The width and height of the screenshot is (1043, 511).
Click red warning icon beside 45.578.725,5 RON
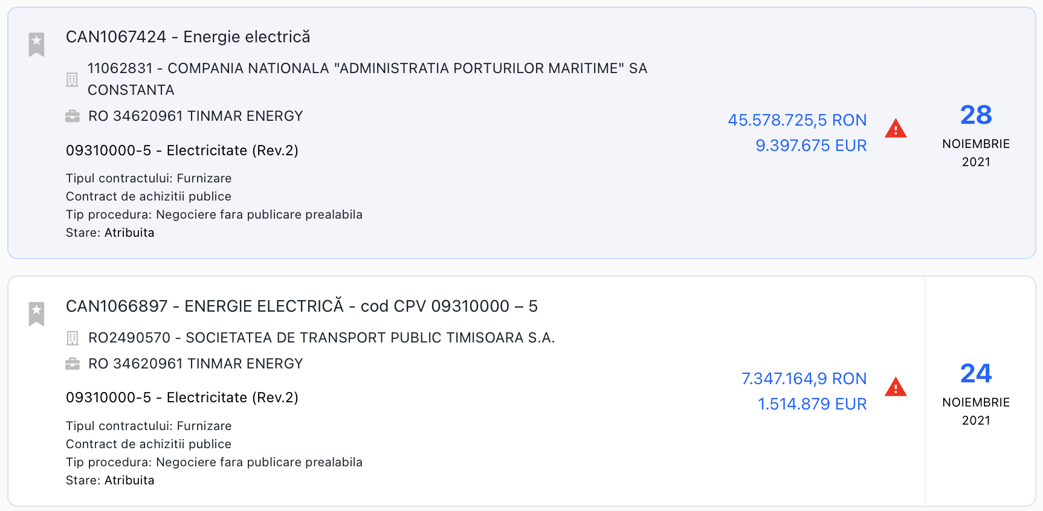click(x=895, y=129)
